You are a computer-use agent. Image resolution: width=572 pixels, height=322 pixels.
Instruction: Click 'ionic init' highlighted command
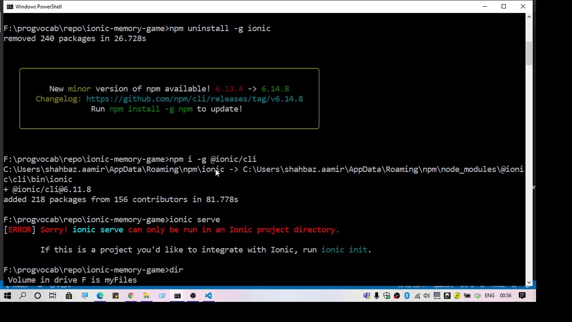[344, 250]
